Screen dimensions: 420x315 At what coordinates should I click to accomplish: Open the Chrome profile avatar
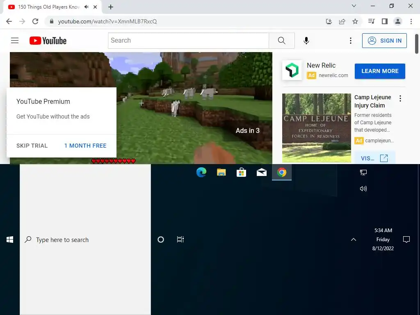(x=398, y=21)
